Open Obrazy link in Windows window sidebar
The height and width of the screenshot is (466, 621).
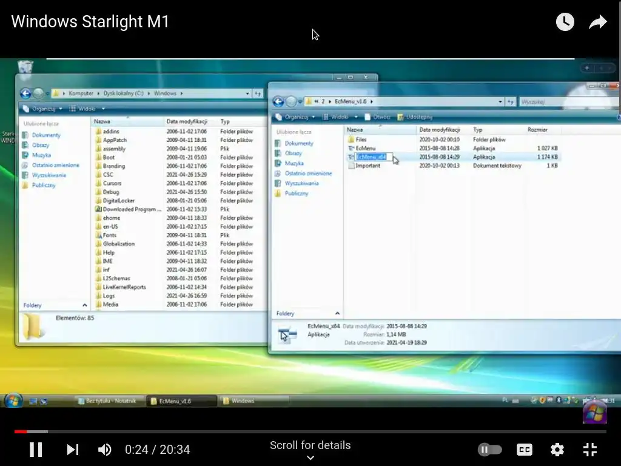pyautogui.click(x=41, y=145)
